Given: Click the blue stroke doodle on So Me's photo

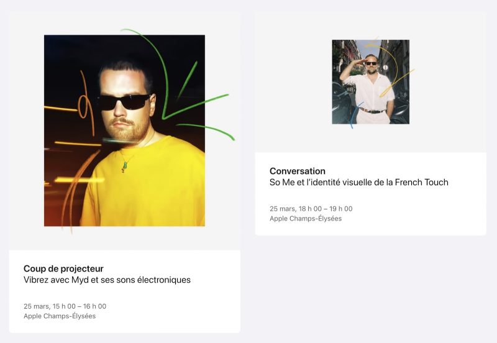Looking at the screenshot, I should pos(355,115).
